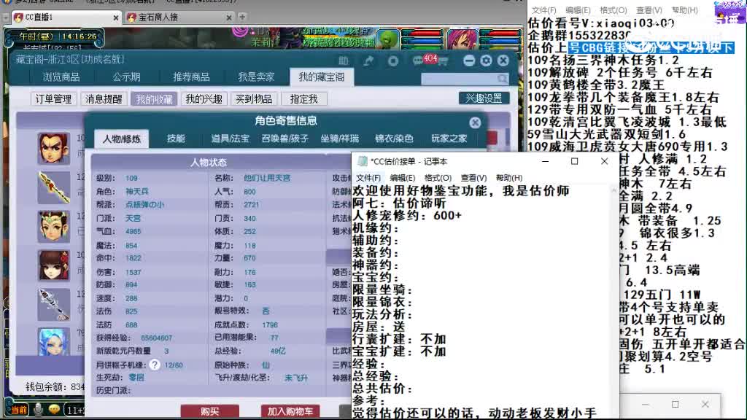
Task: Click the Notepad icon on 估价接单 title bar
Action: click(x=363, y=161)
